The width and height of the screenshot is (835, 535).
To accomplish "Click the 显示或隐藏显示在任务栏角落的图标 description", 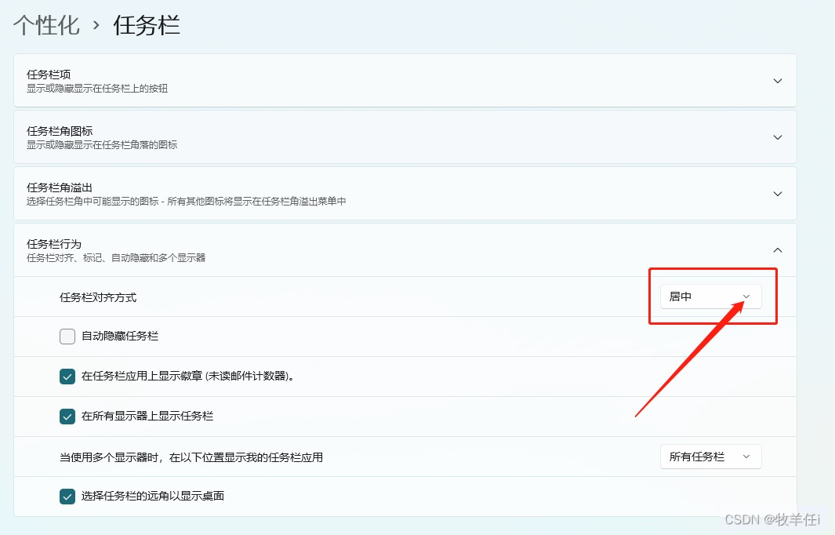I will (x=102, y=145).
